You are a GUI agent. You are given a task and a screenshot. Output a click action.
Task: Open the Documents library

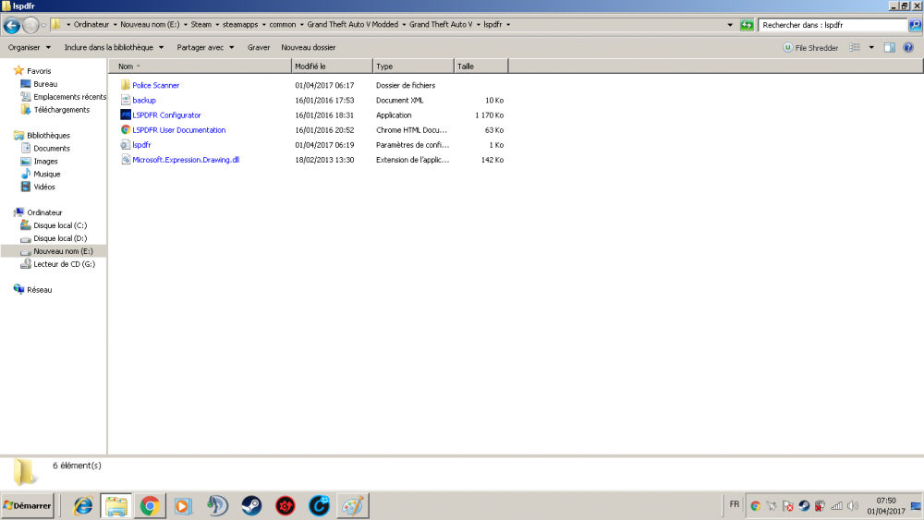click(x=51, y=149)
